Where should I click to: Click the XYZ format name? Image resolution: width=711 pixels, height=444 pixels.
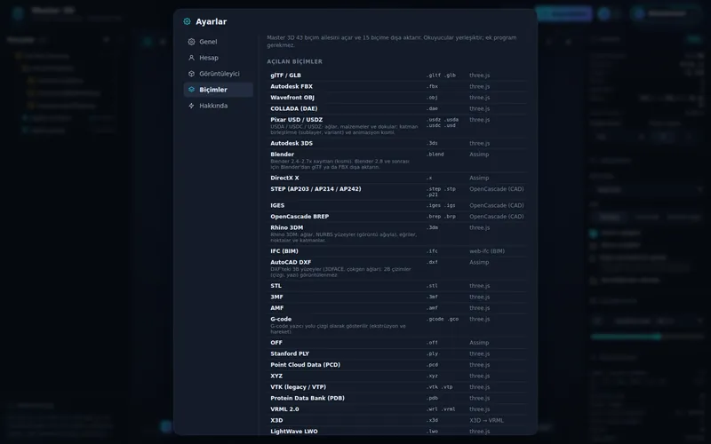coord(276,376)
